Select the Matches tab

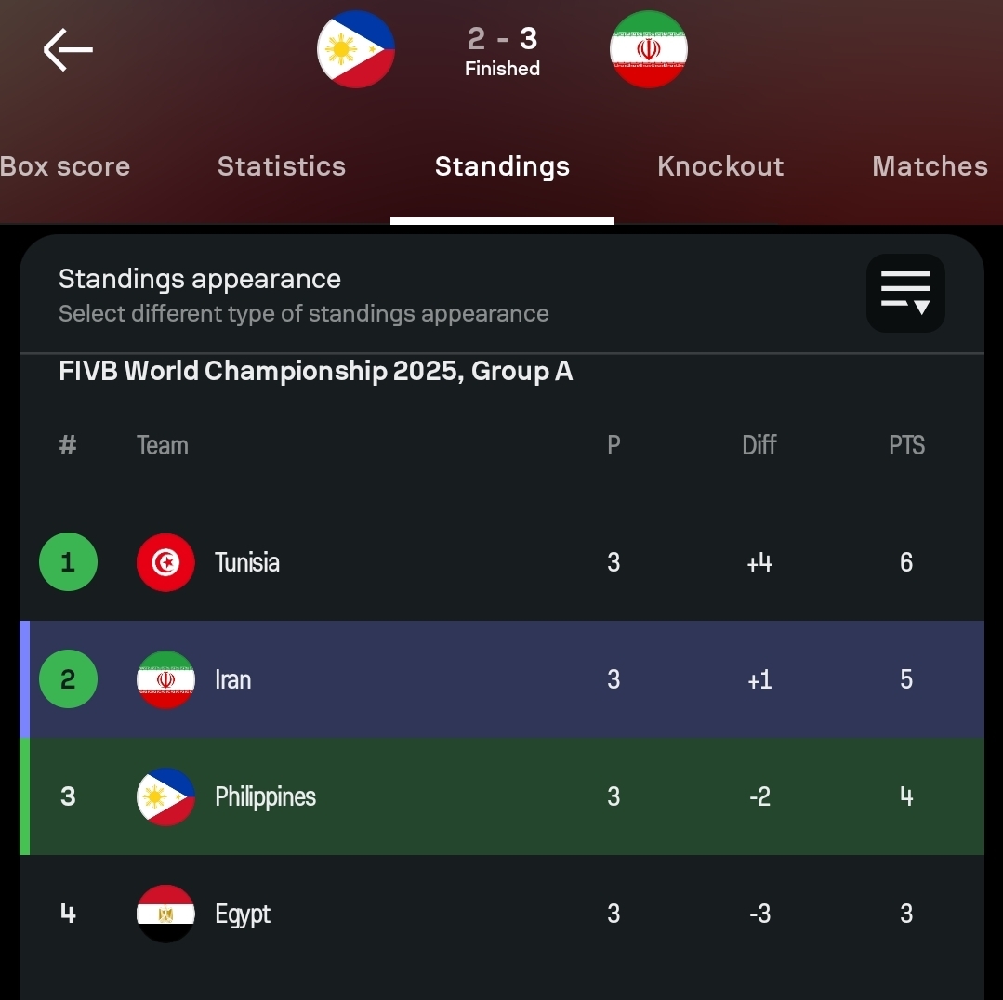pos(929,167)
